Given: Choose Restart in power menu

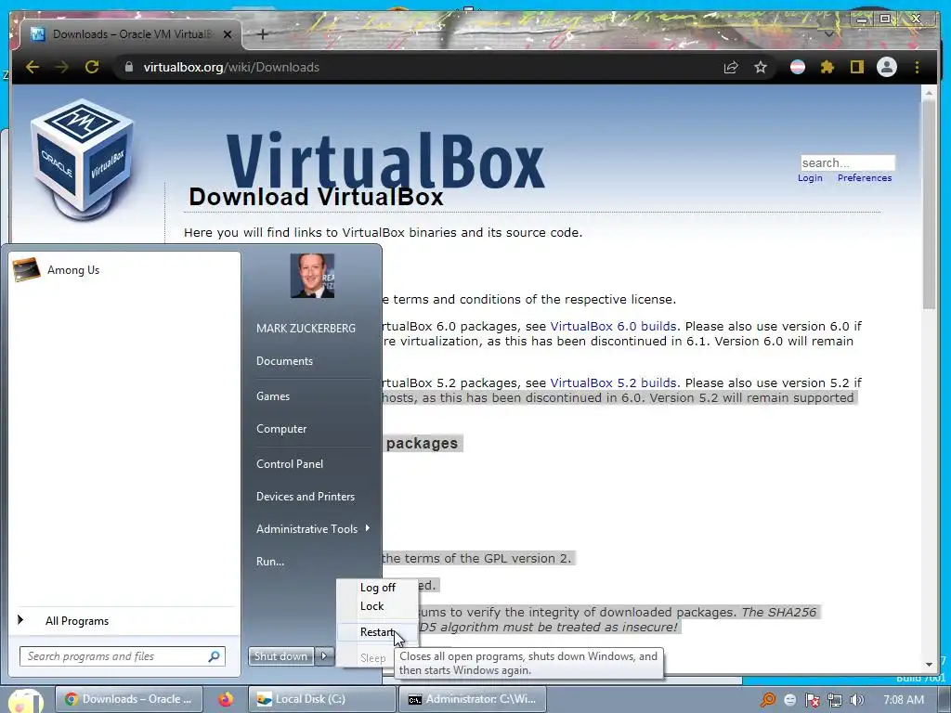Looking at the screenshot, I should (377, 632).
